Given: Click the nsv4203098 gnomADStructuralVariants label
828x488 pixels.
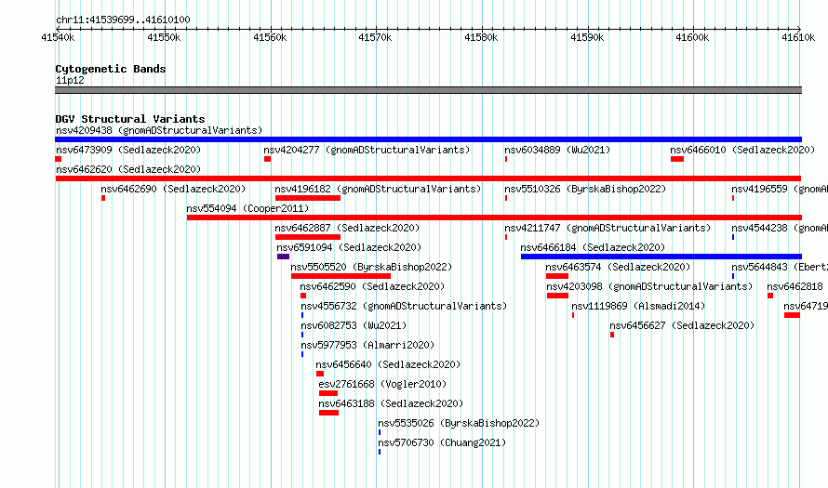Looking at the screenshot, I should click(x=649, y=286).
